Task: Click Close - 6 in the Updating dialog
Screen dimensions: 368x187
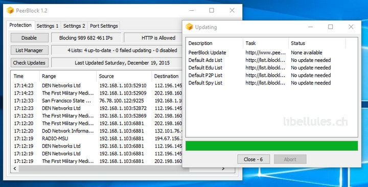Action: (x=254, y=159)
